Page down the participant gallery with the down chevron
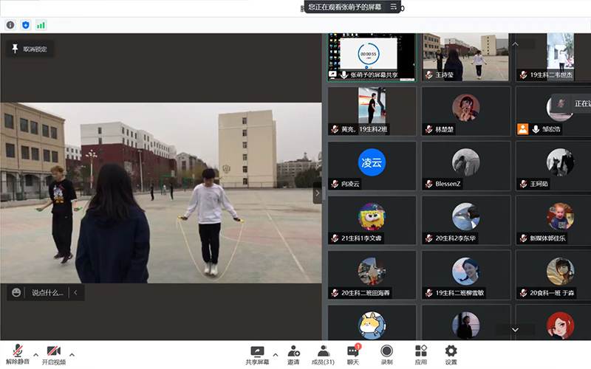591x369 pixels. [x=515, y=329]
